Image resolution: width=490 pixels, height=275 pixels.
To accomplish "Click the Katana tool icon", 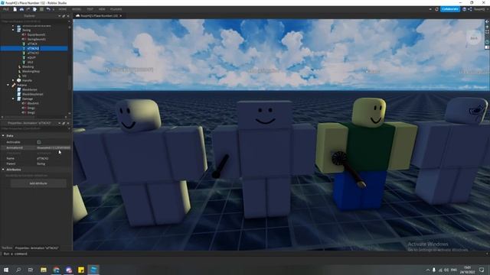I will pyautogui.click(x=14, y=85).
